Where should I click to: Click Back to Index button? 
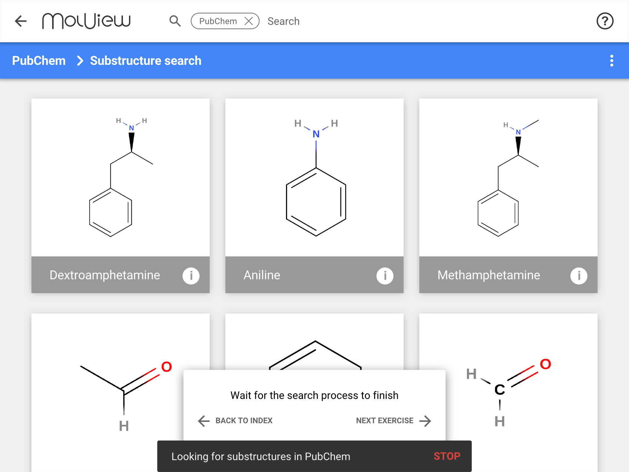(235, 421)
